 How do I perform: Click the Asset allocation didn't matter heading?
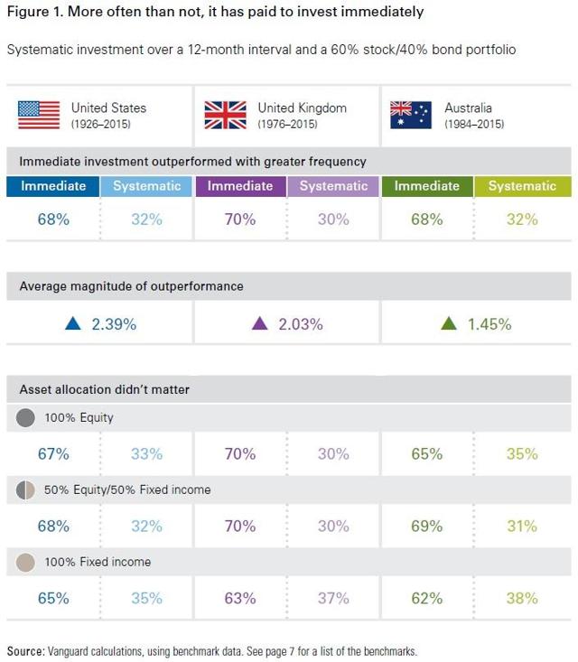coord(105,389)
